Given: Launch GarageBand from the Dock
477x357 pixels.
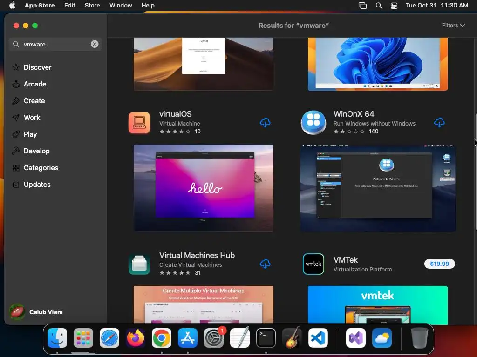Looking at the screenshot, I should tap(292, 338).
